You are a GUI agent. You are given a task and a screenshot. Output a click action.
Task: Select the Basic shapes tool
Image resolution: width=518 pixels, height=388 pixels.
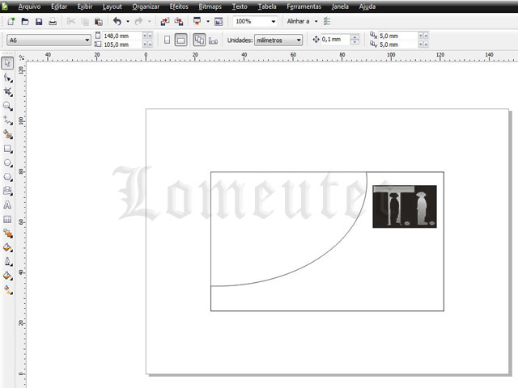coord(7,191)
